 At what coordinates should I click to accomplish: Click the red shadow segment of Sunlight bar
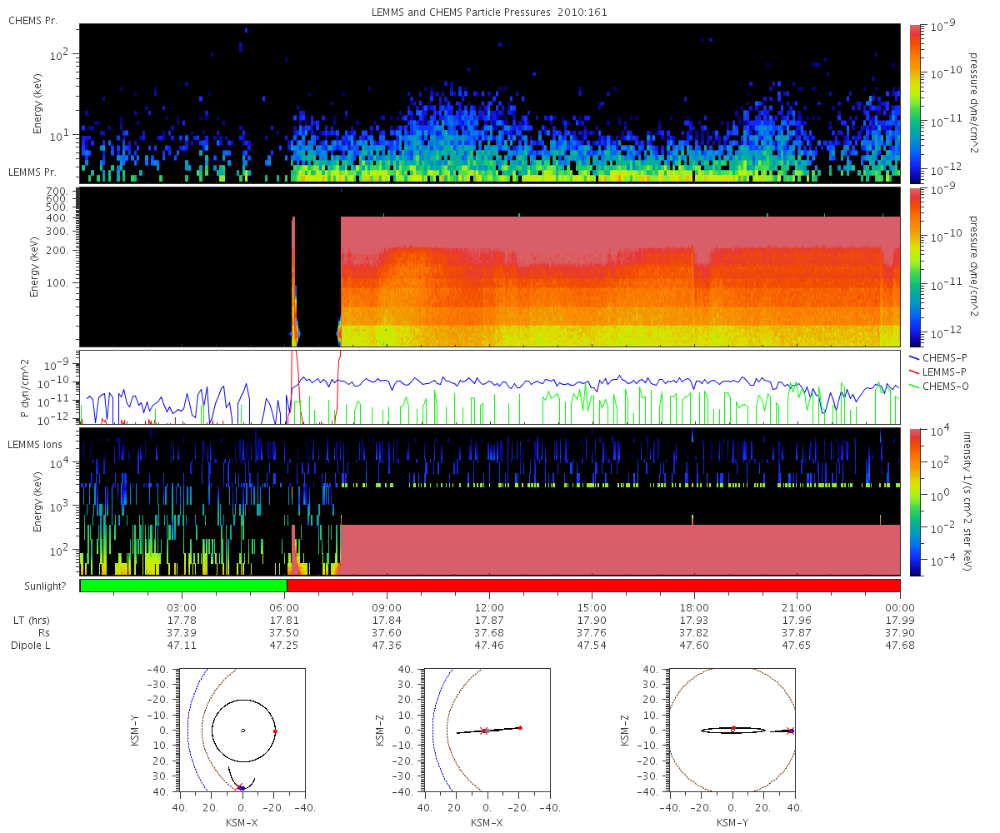click(593, 586)
